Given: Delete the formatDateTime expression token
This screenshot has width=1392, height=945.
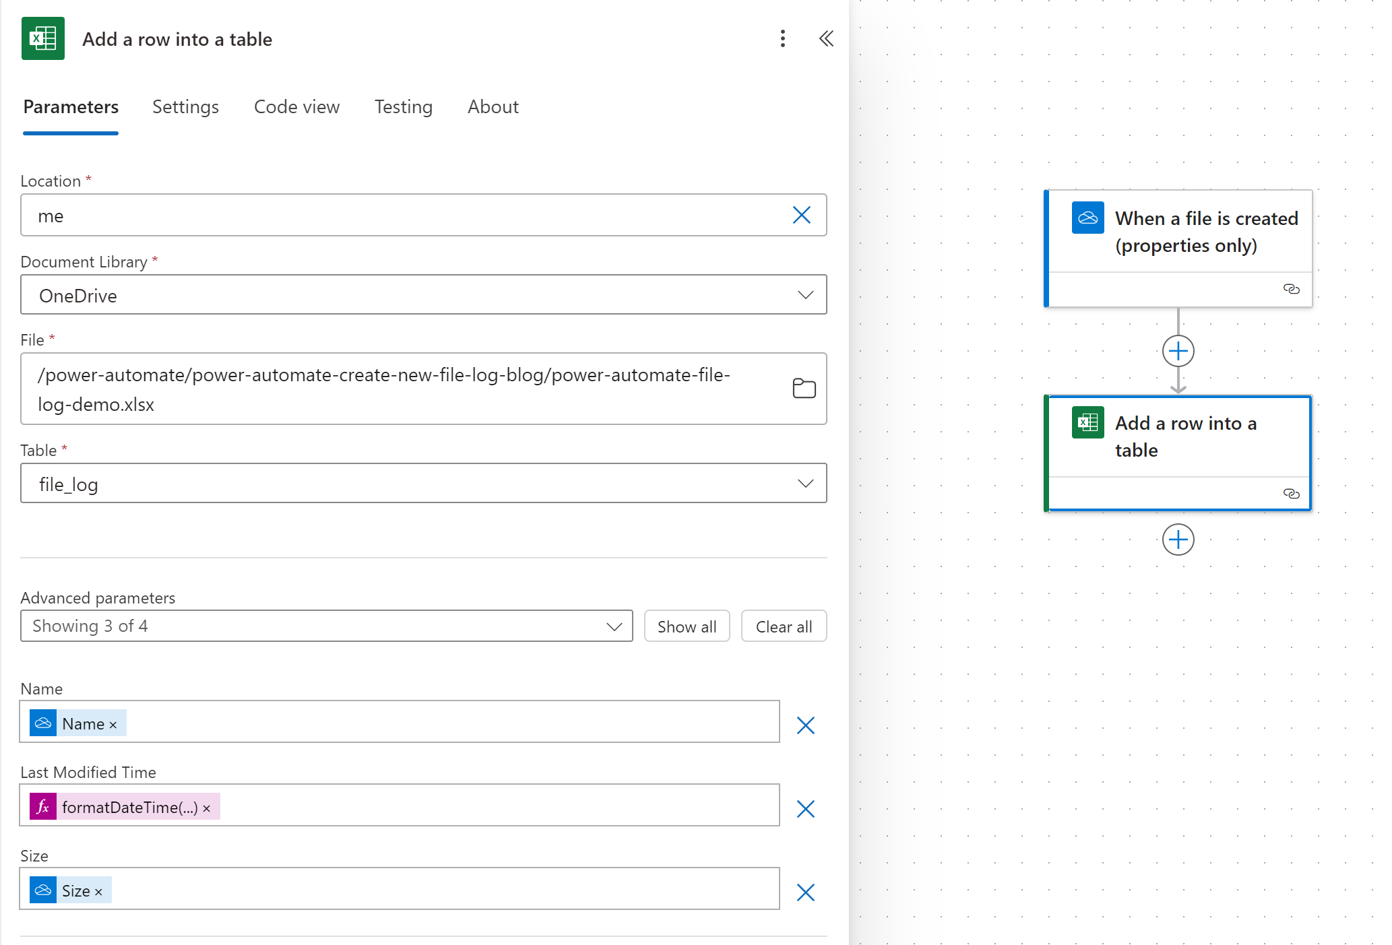Looking at the screenshot, I should tap(207, 808).
